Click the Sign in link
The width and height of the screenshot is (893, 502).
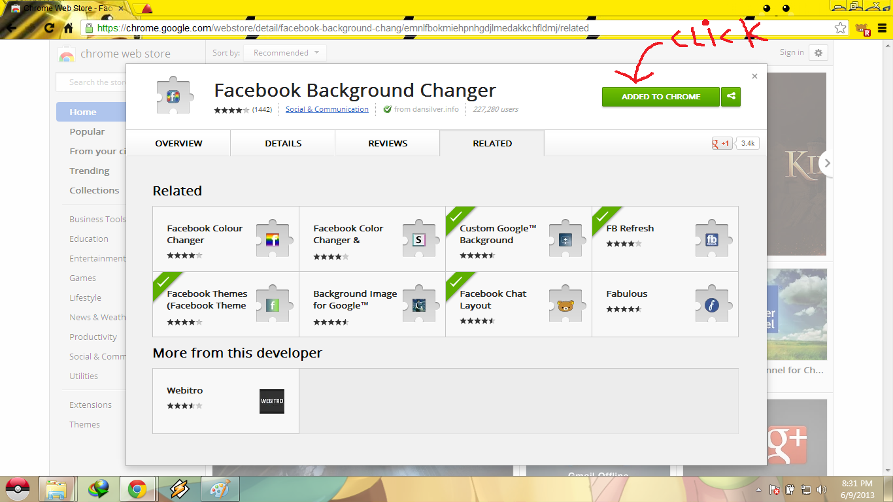(x=792, y=52)
